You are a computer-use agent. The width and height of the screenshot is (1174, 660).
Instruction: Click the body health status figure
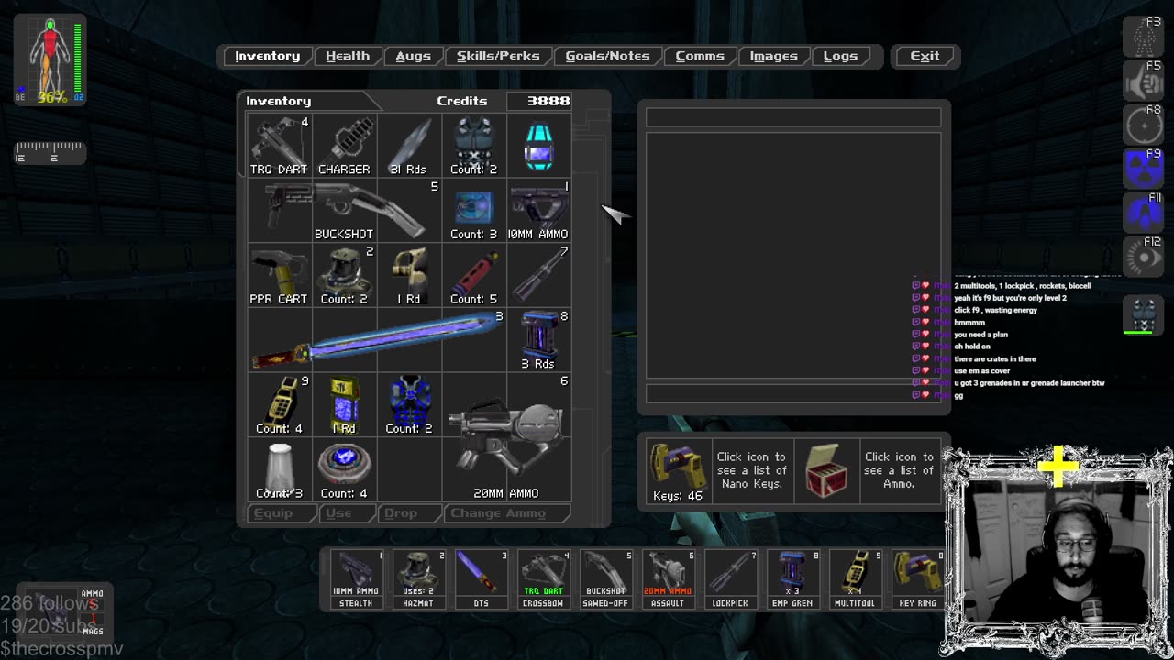pos(50,60)
